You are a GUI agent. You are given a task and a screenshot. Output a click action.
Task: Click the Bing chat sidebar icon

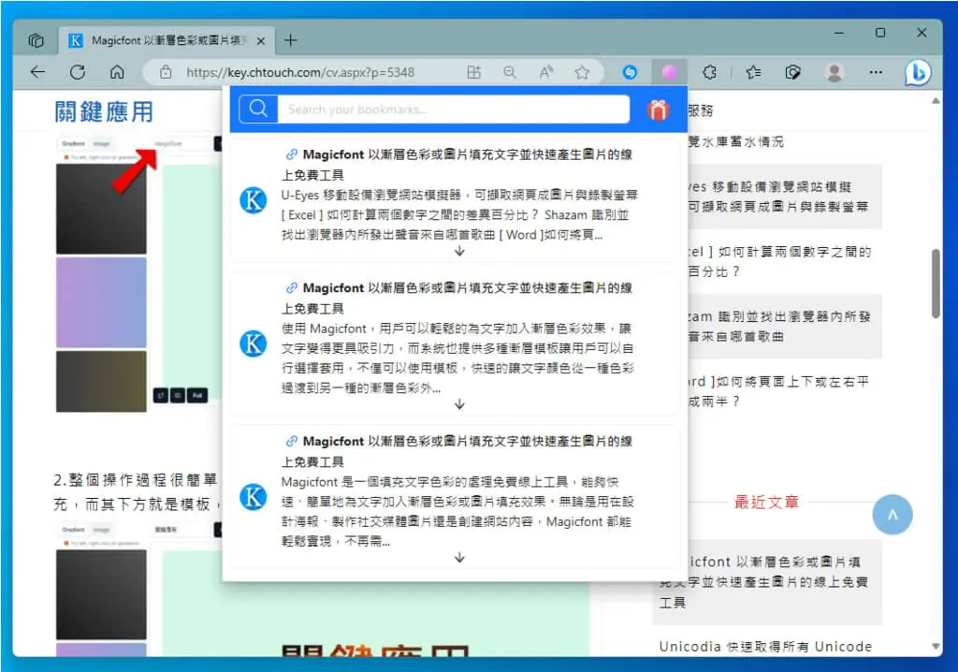[x=917, y=73]
